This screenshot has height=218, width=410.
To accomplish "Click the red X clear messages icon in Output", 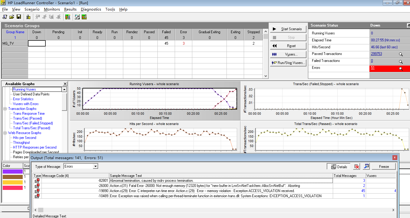I will point(357,166).
